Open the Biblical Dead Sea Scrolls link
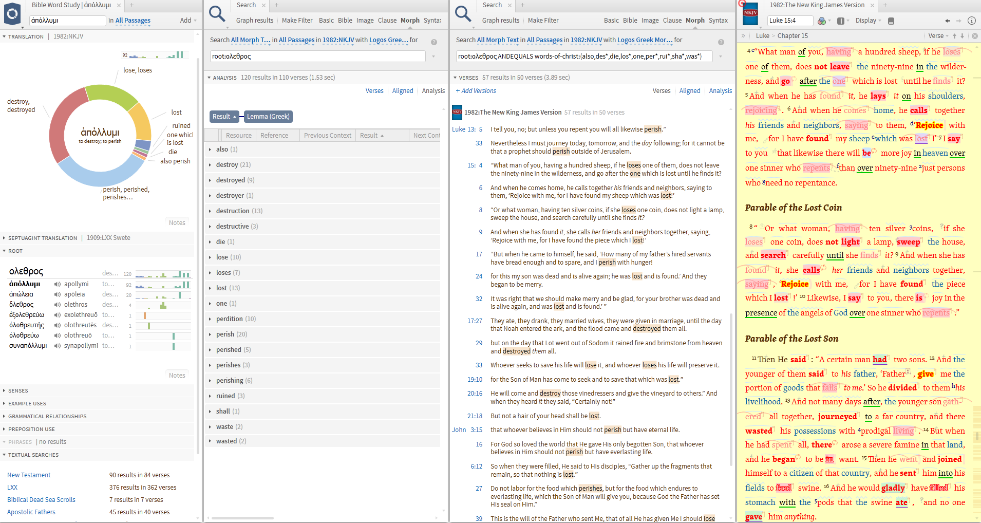Image resolution: width=981 pixels, height=523 pixels. (41, 500)
